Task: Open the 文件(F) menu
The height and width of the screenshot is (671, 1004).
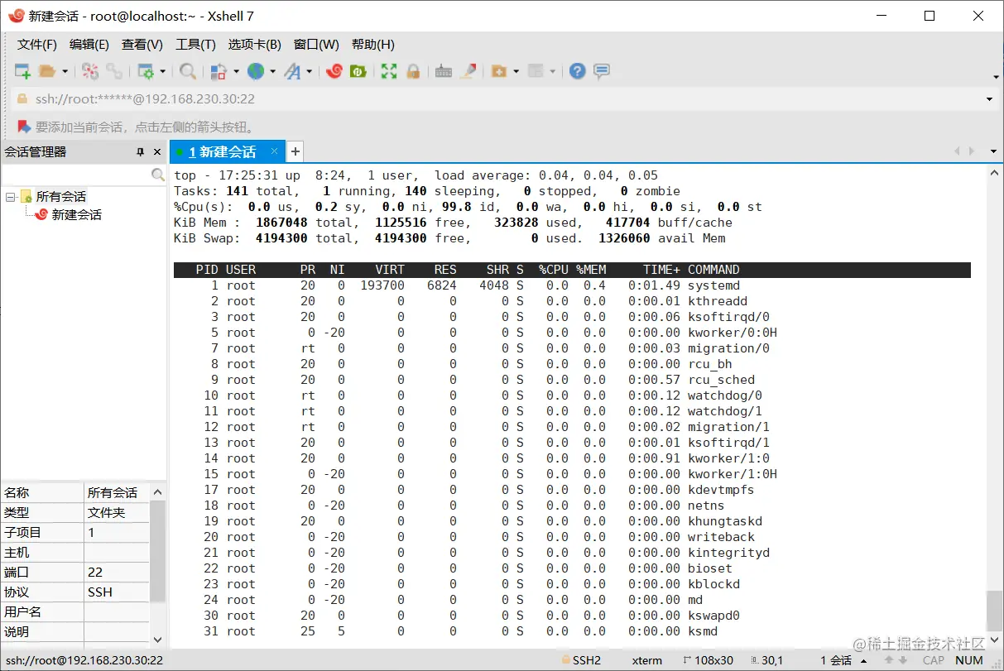Action: [37, 45]
